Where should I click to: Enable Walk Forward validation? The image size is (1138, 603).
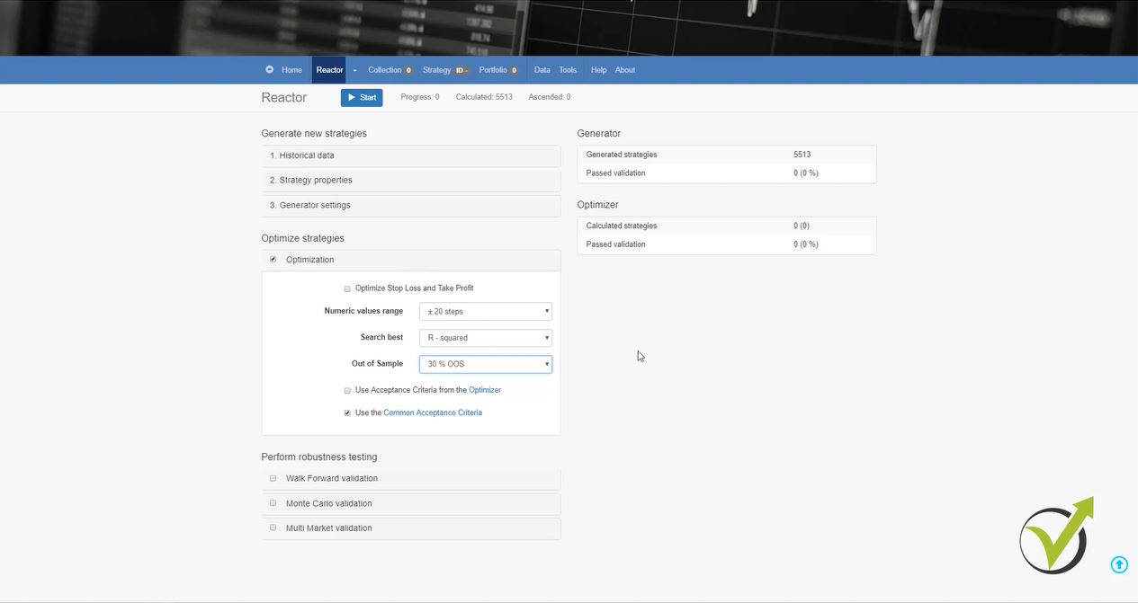point(273,478)
